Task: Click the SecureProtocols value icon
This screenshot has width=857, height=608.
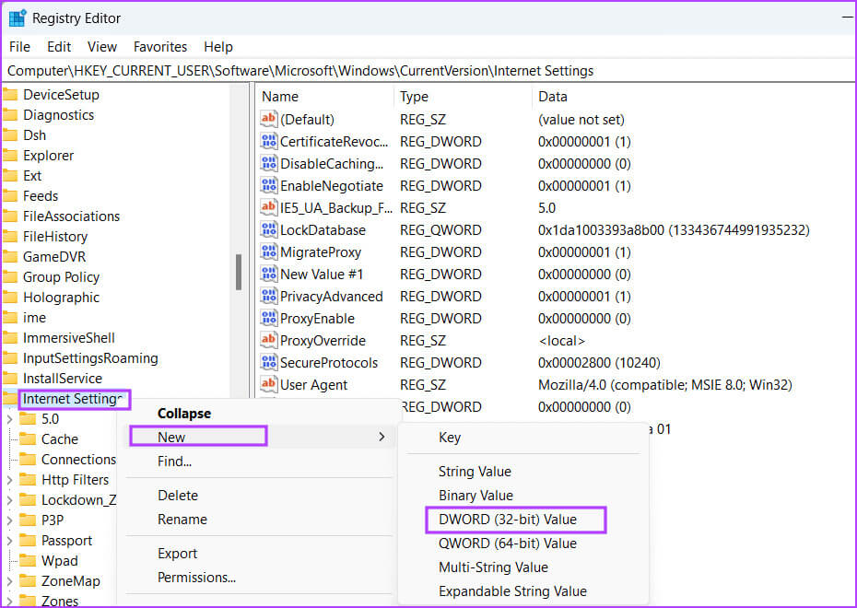Action: coord(268,362)
